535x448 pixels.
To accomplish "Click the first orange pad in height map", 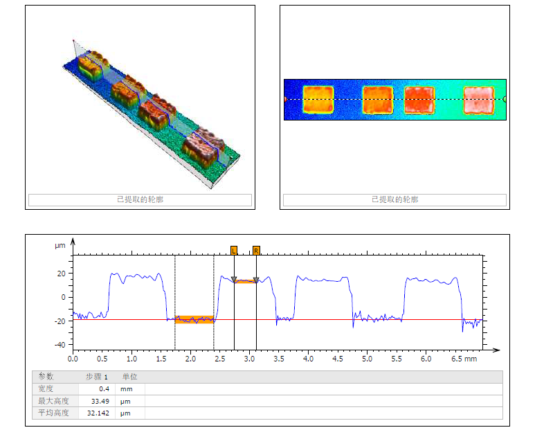I will coord(318,100).
